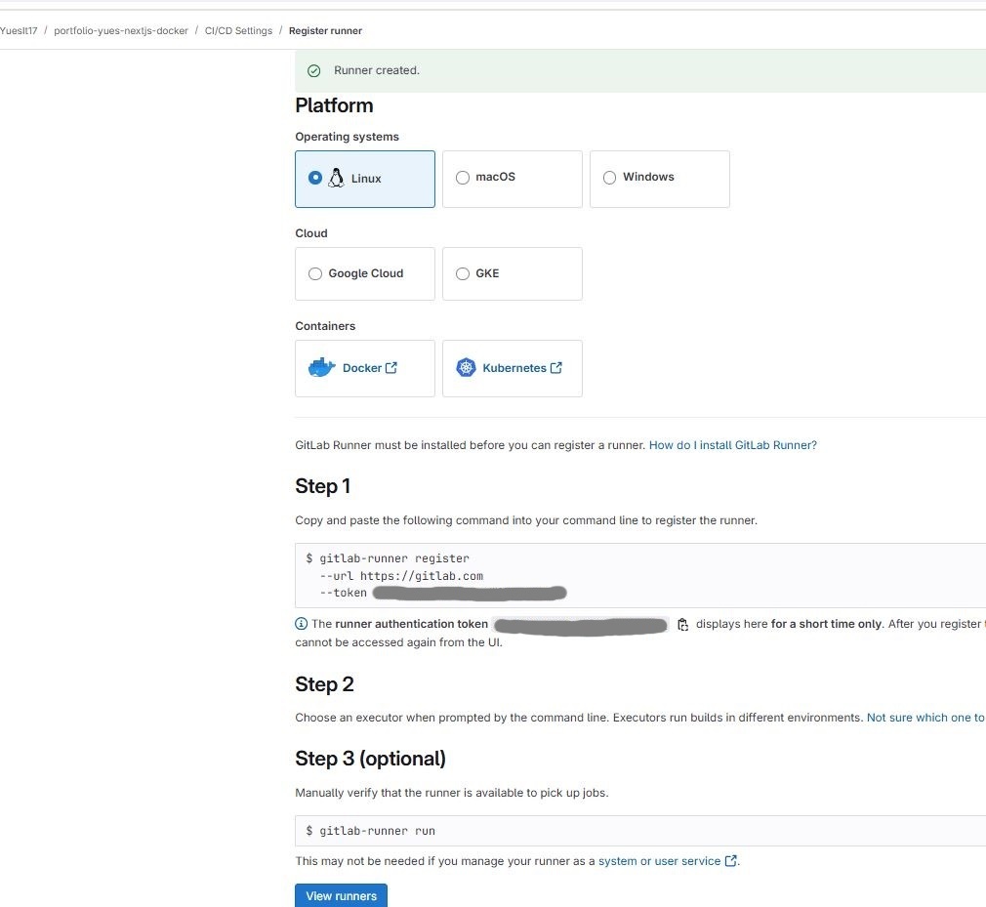
Task: Click the 'Step 1' heading
Action: tap(322, 486)
